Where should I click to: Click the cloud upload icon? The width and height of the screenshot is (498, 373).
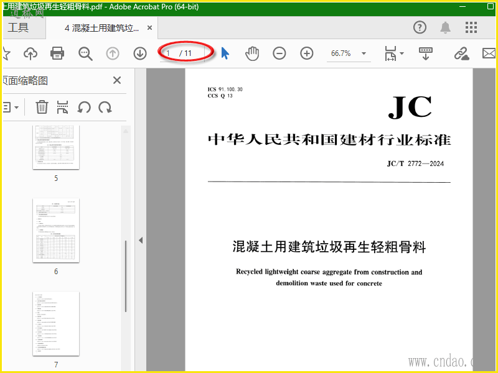(x=31, y=53)
